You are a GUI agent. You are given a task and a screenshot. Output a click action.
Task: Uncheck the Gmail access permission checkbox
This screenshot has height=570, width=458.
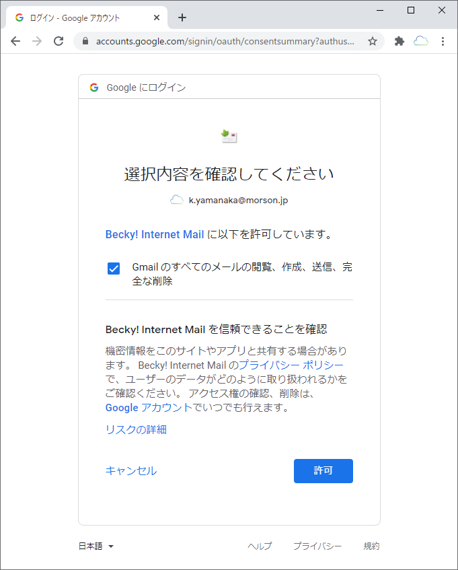pos(114,269)
